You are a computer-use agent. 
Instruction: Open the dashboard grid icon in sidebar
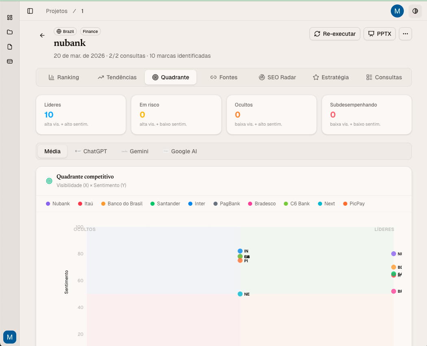10,17
